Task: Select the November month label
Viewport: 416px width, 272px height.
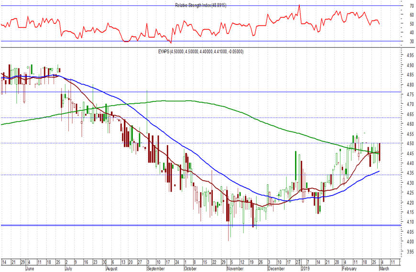Action: tap(235, 269)
